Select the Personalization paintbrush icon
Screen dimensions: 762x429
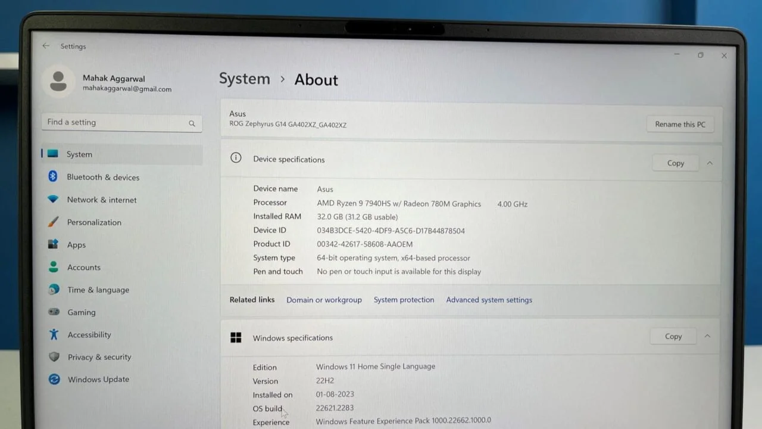pyautogui.click(x=53, y=222)
